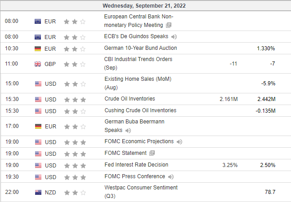Open the Crude Oil Inventories event
This screenshot has height=202, width=291.
coord(130,99)
